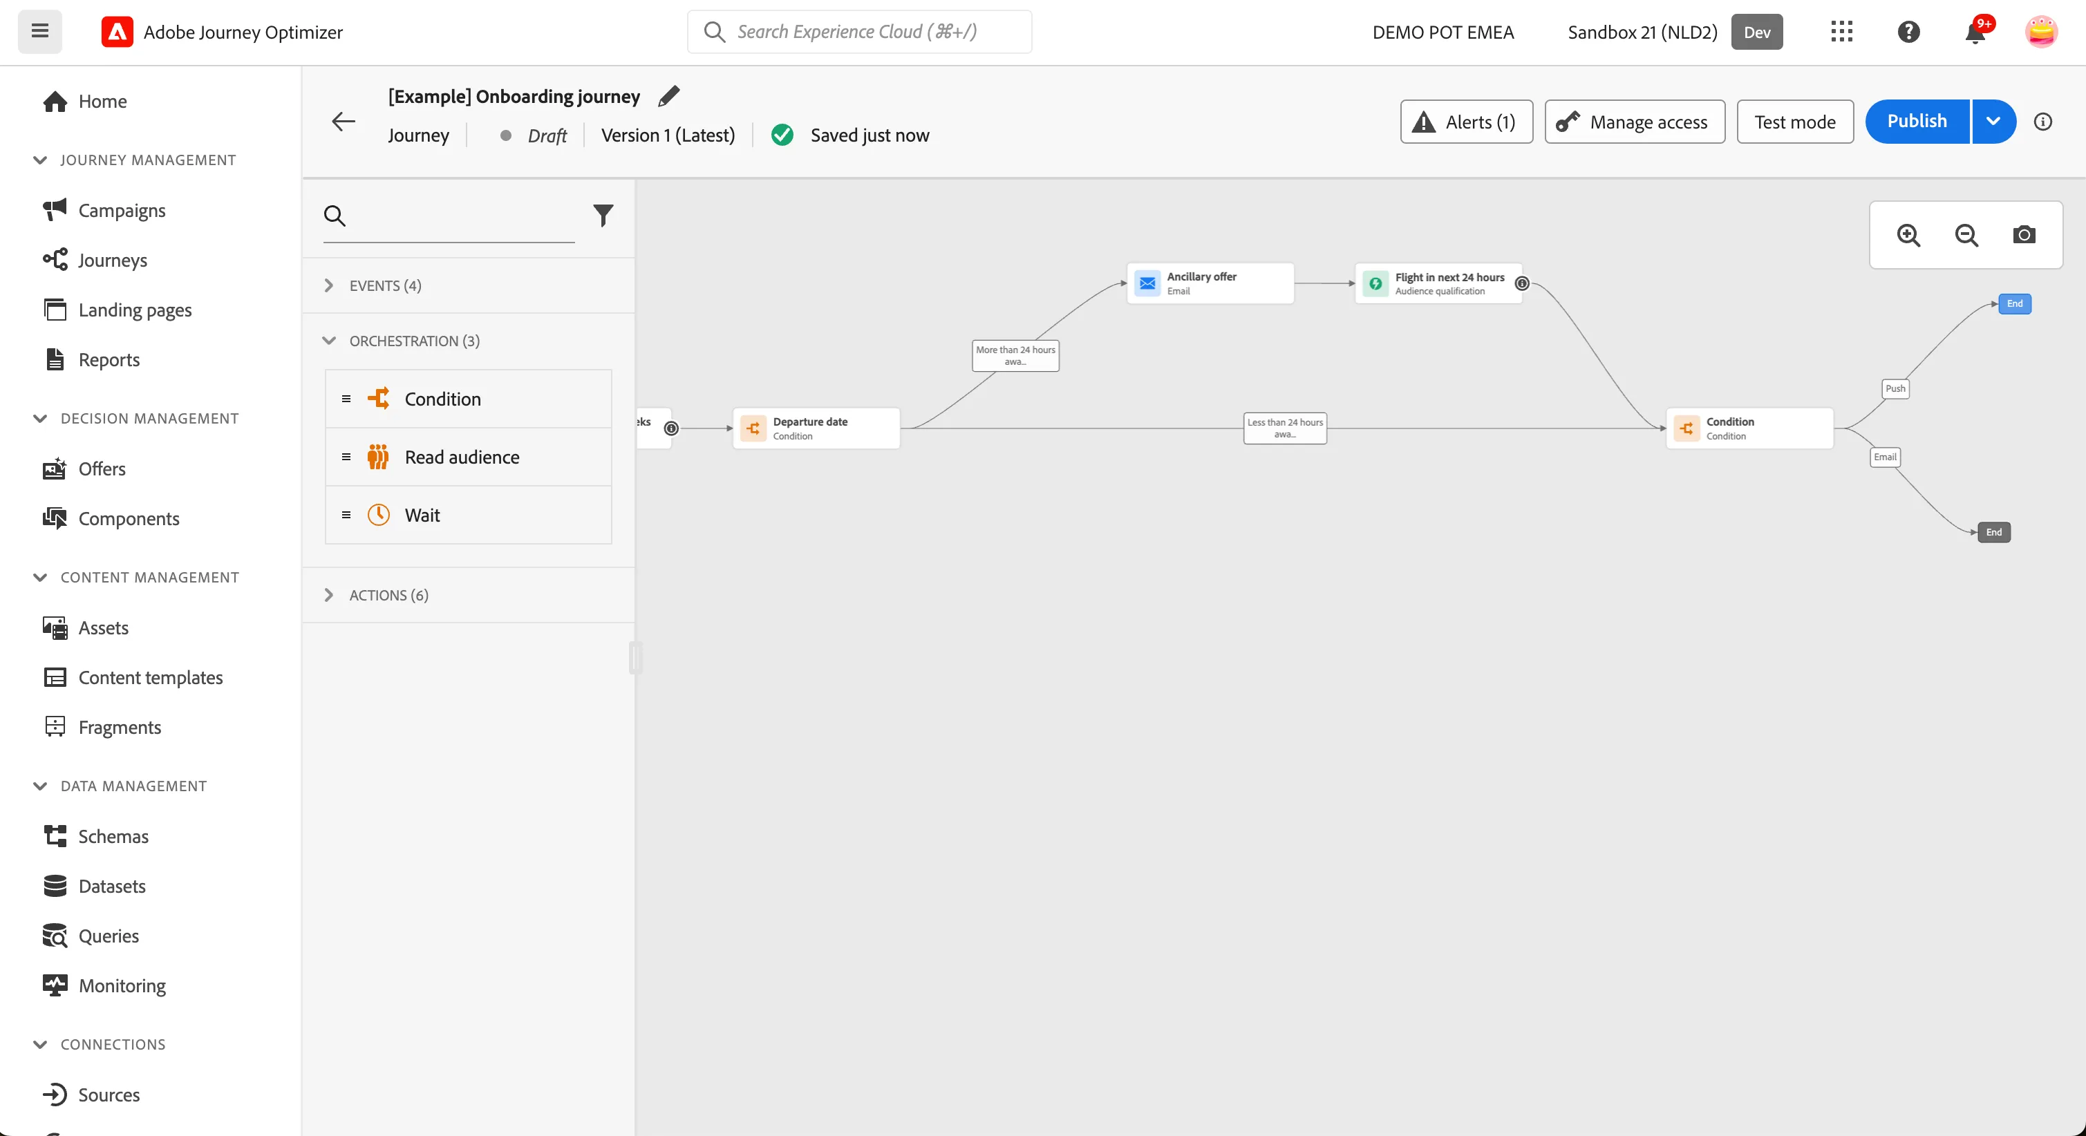Expand the EVENTS (4) section
Image resolution: width=2086 pixels, height=1136 pixels.
point(468,286)
